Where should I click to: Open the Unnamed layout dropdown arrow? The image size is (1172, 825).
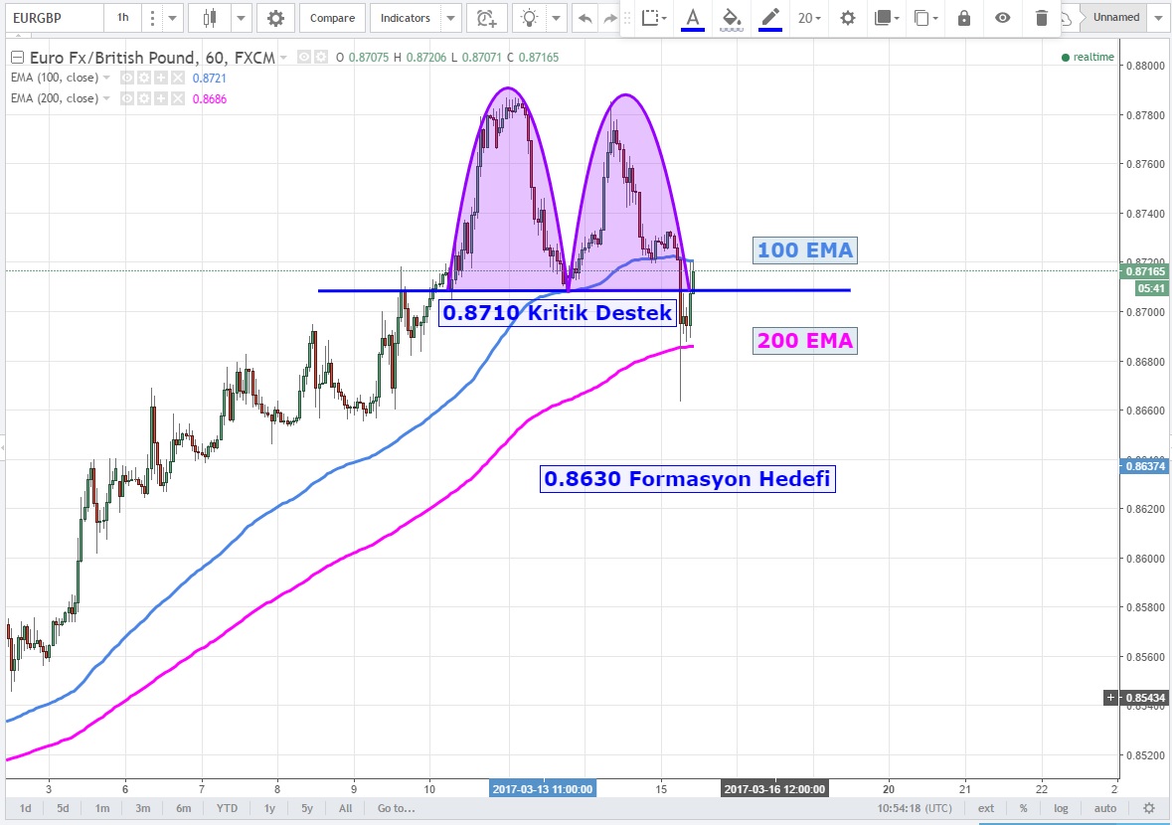tap(1158, 18)
